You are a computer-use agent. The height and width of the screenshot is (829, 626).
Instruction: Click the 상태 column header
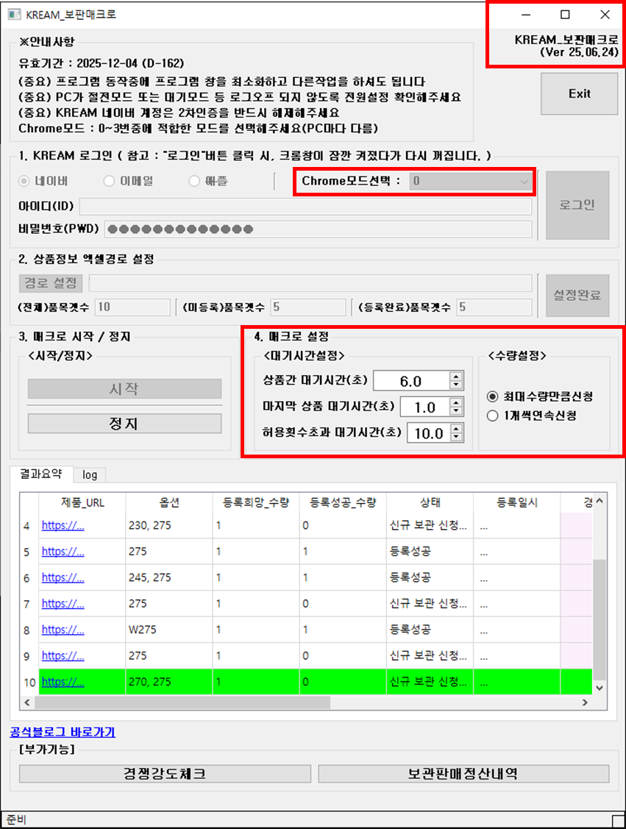point(430,502)
